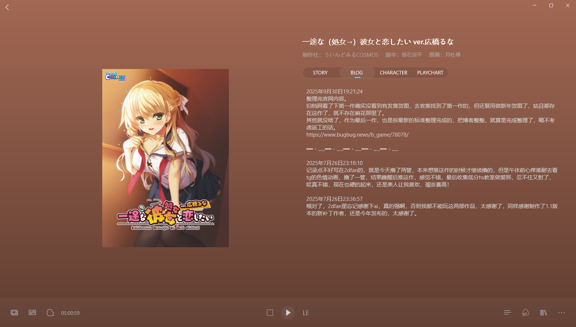The width and height of the screenshot is (576, 327).
Task: Select the BLOG tab
Action: (357, 73)
